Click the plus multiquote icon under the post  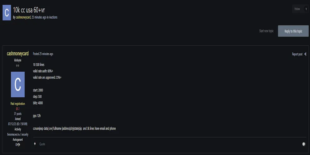[x=35, y=144]
